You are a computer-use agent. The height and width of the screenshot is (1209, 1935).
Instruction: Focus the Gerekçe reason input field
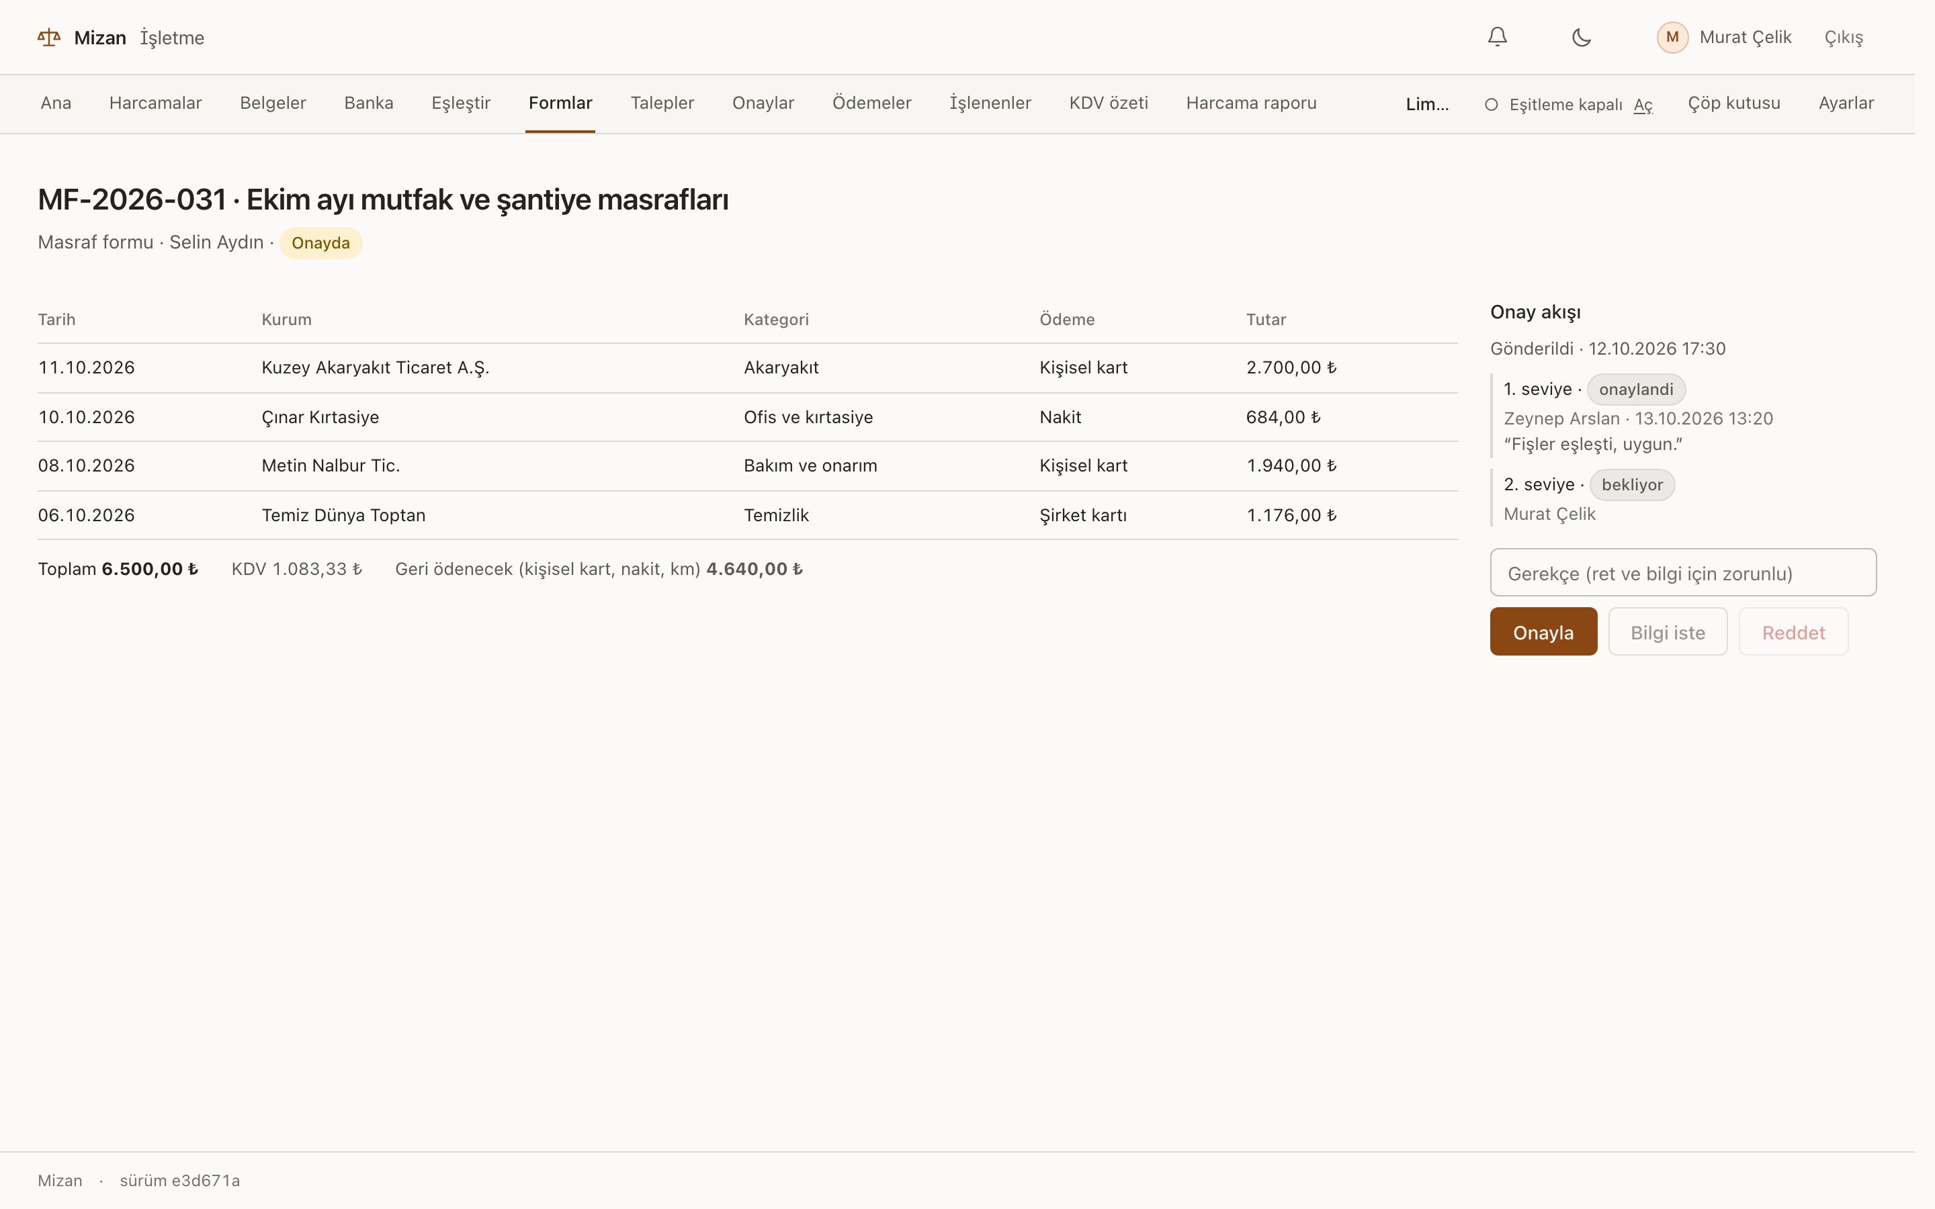click(x=1683, y=572)
